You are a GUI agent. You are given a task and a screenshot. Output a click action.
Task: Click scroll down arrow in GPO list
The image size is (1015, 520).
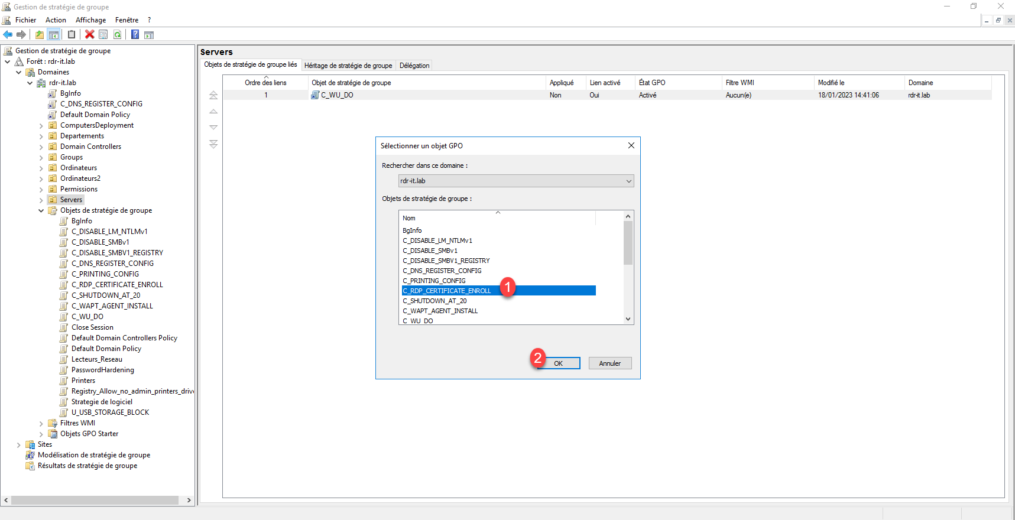628,319
